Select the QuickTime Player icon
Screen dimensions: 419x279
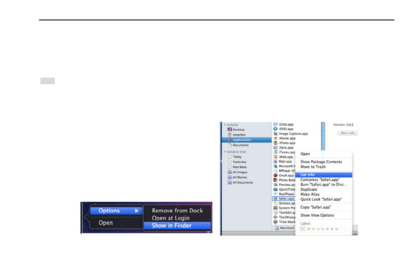(x=276, y=189)
